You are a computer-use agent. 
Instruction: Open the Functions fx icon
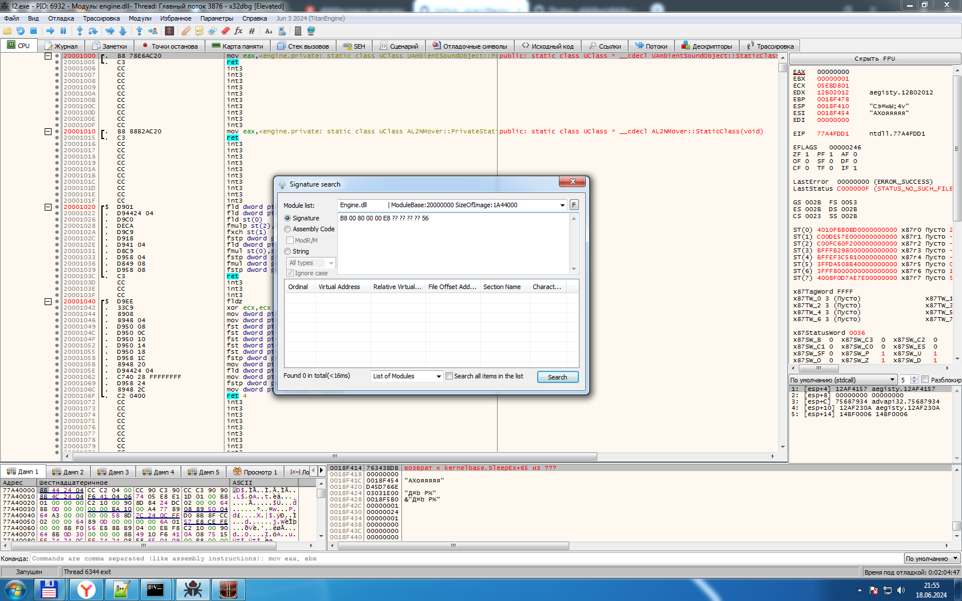coord(239,31)
